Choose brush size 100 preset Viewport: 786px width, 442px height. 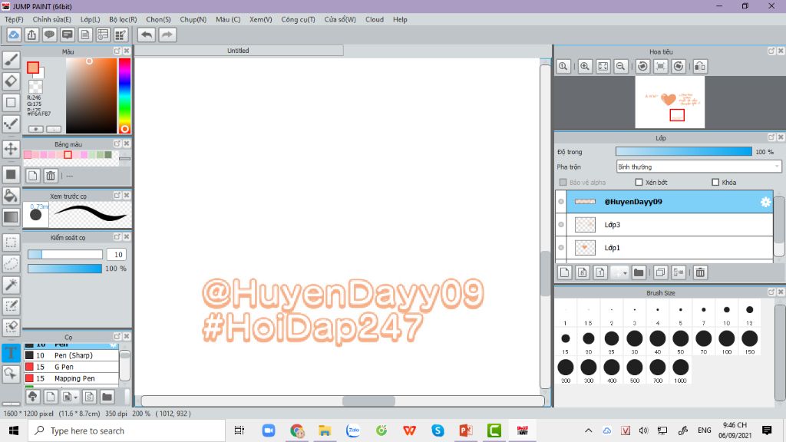(x=726, y=341)
